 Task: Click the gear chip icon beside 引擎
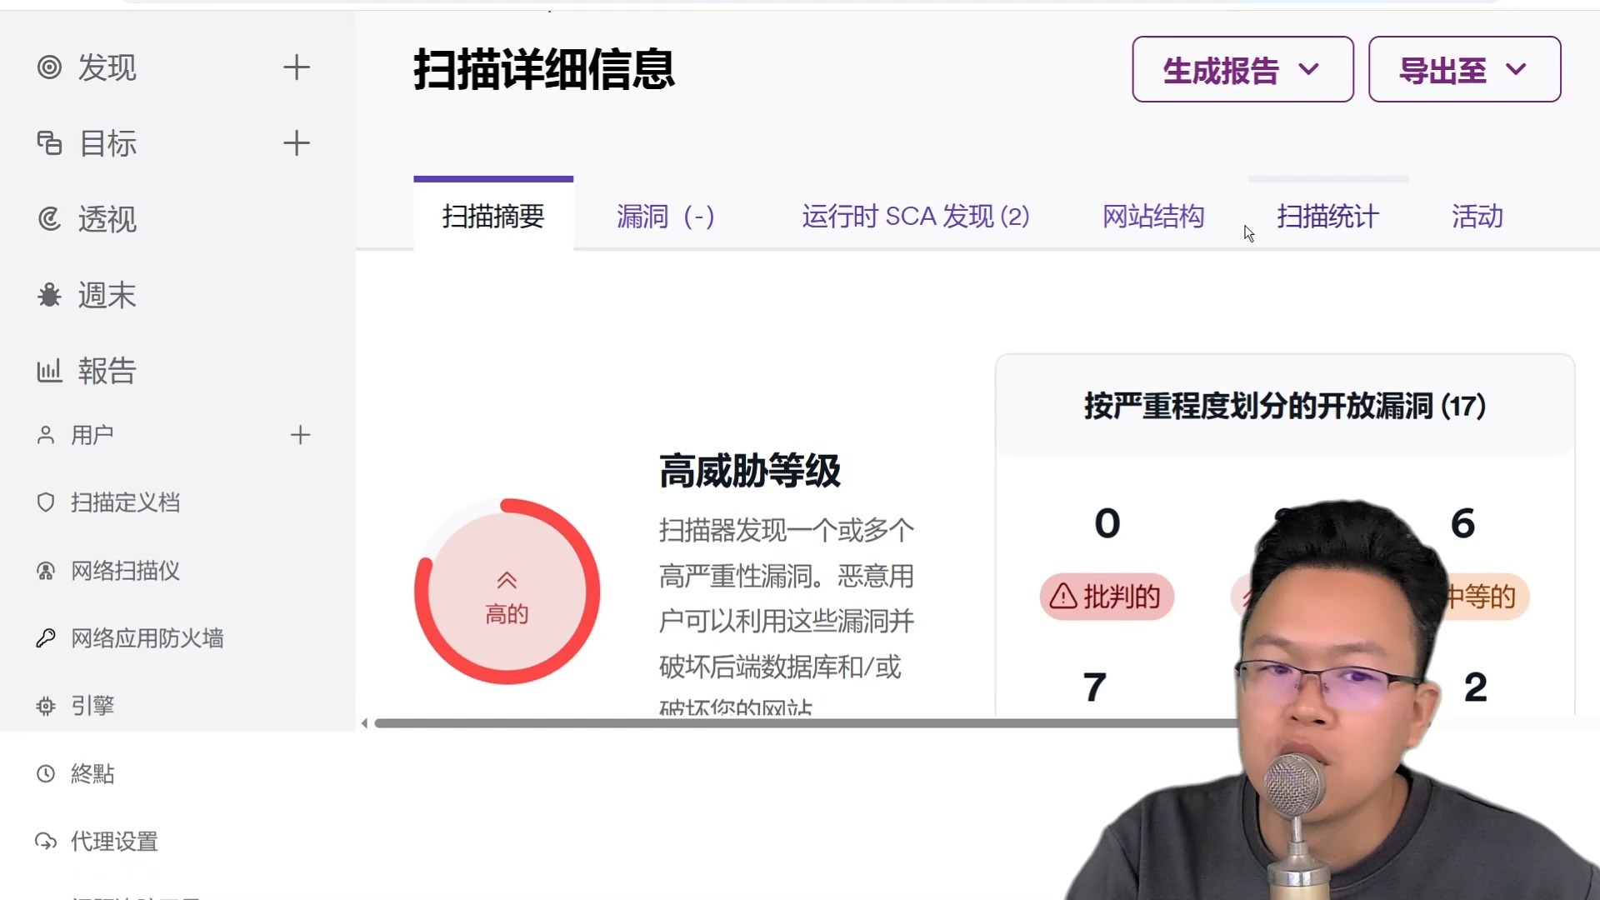[46, 706]
